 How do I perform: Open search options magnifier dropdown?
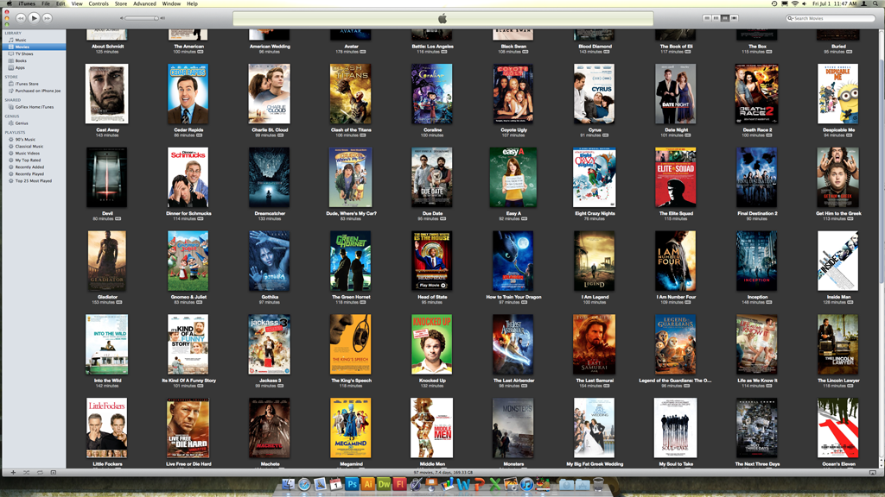790,18
